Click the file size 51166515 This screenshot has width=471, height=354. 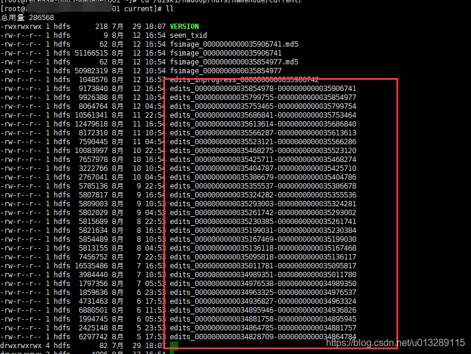click(x=91, y=53)
